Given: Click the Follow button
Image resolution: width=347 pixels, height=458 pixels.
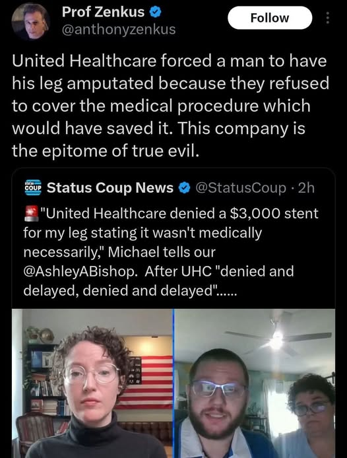Looking at the screenshot, I should pyautogui.click(x=270, y=18).
